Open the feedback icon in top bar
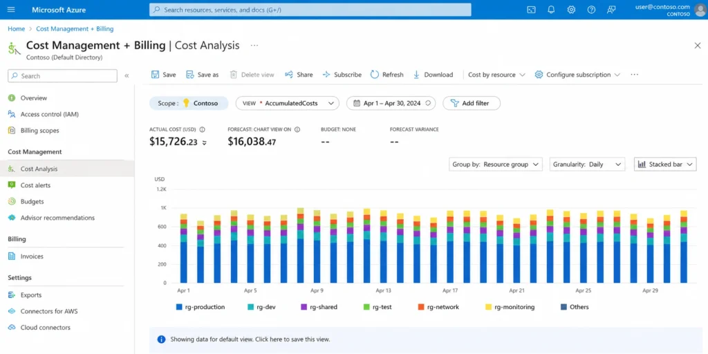 (611, 10)
